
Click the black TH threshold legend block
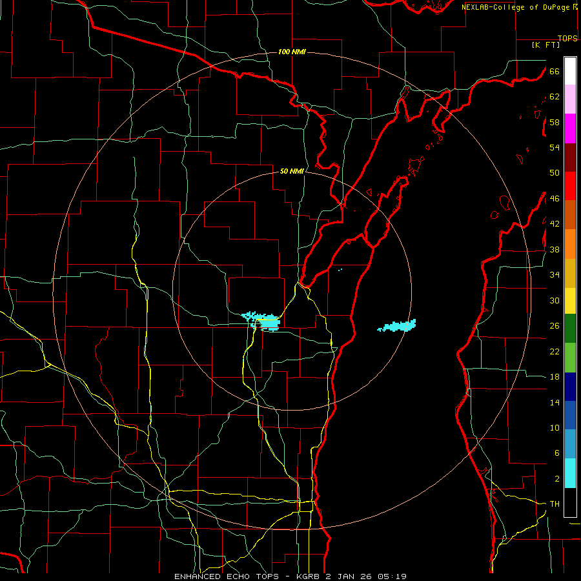point(570,502)
